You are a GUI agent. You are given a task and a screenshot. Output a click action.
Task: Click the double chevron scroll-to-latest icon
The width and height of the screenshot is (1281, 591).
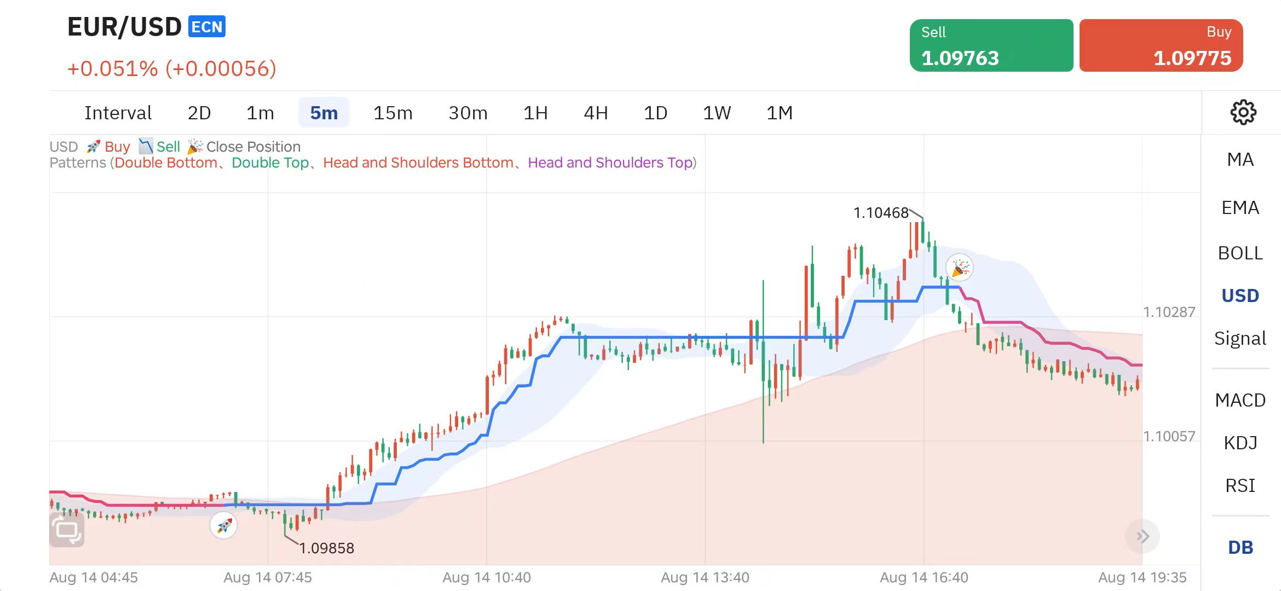[1142, 536]
